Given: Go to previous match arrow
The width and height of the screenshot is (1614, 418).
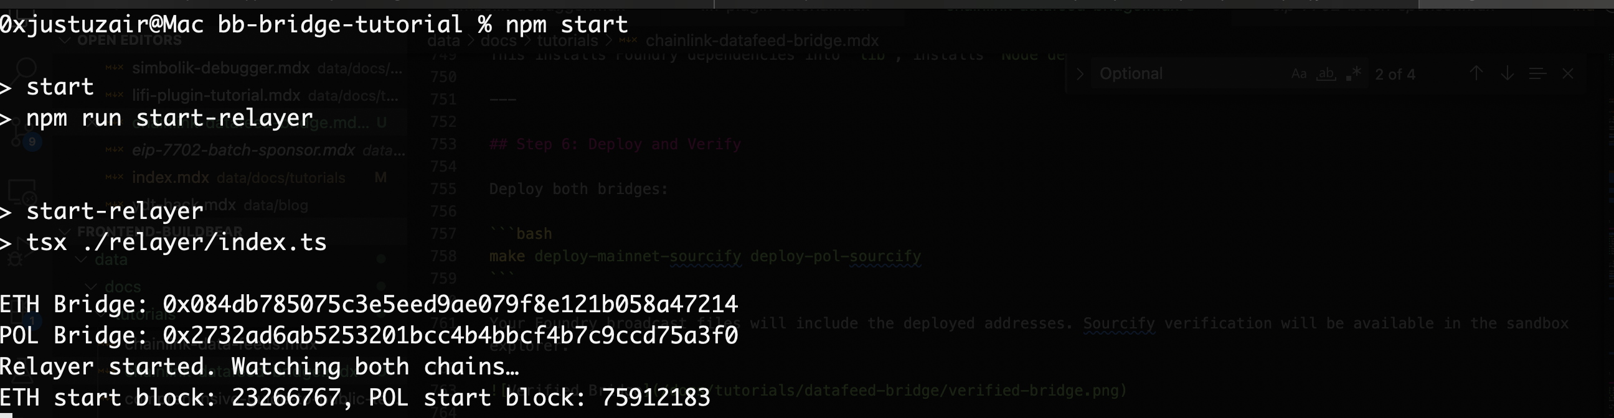Looking at the screenshot, I should [x=1476, y=74].
